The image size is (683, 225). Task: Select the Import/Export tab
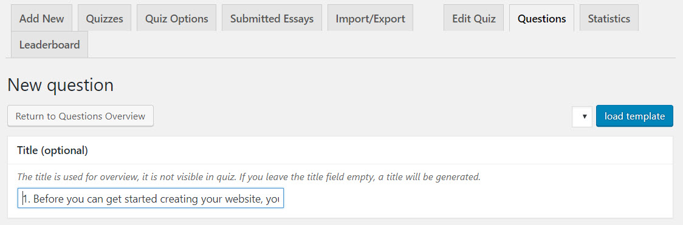[x=370, y=18]
